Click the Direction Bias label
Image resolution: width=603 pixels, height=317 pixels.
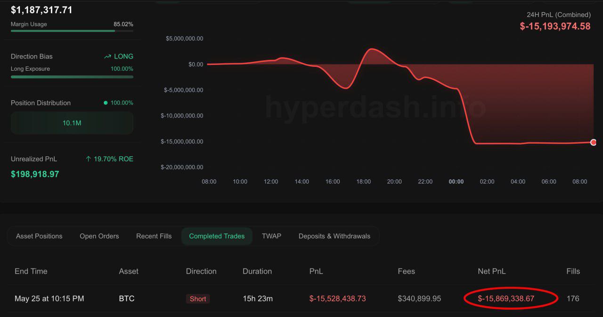32,57
